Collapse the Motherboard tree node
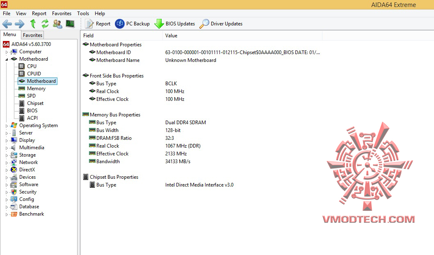434x255 pixels. [7, 59]
